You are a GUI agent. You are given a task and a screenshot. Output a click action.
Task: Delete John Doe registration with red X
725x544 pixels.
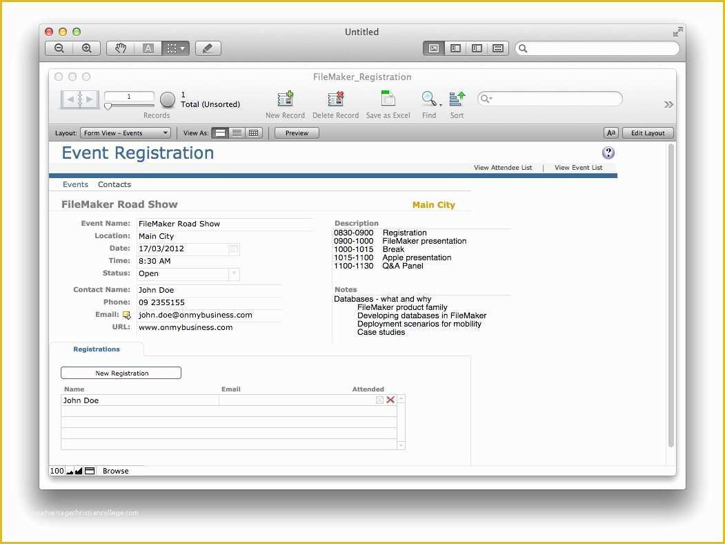coord(390,400)
